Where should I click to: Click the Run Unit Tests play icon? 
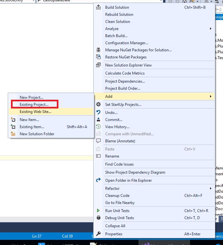(x=98, y=211)
